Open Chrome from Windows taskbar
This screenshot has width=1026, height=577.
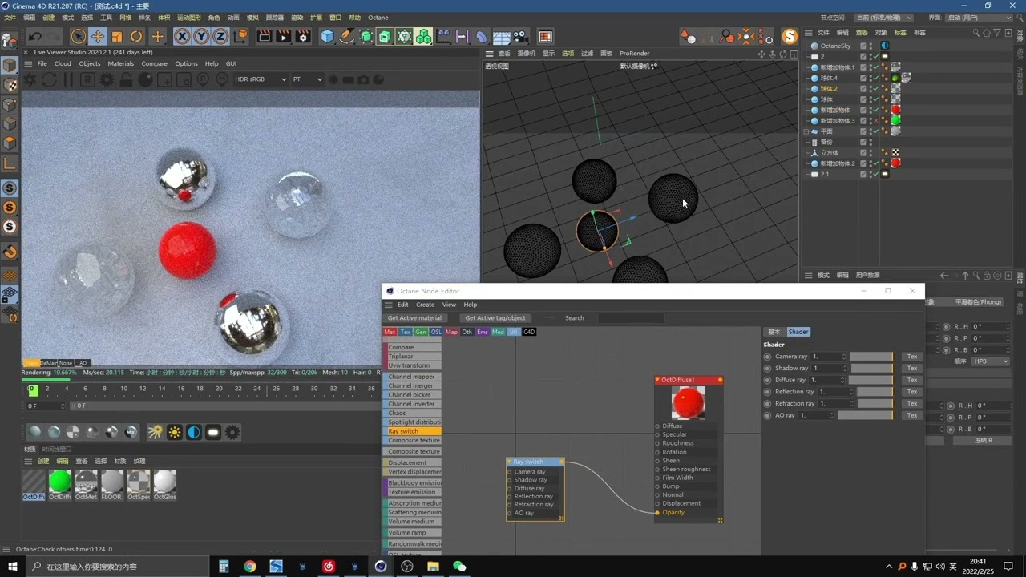click(250, 567)
